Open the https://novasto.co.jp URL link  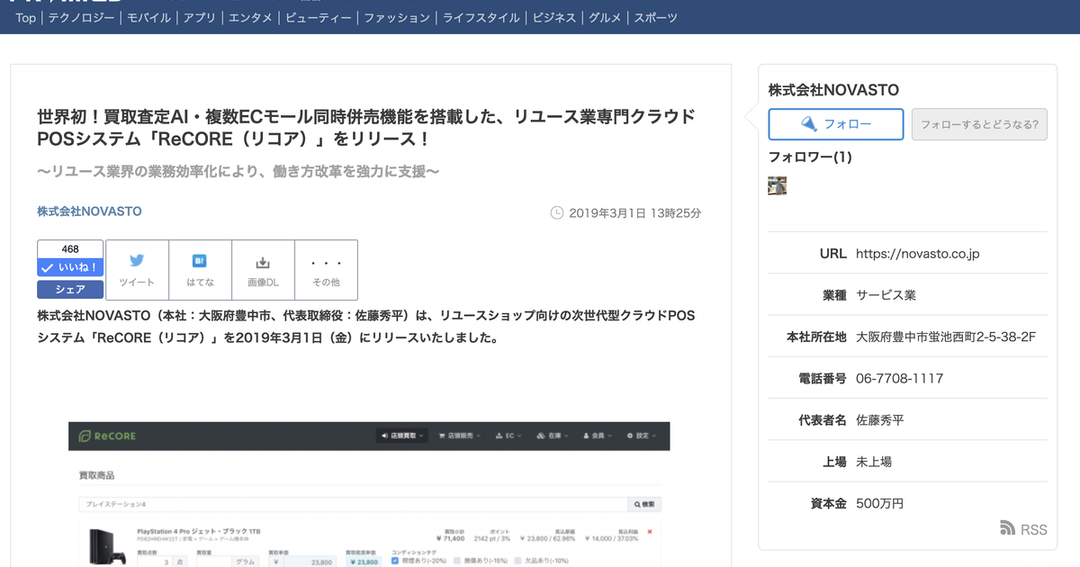(918, 254)
